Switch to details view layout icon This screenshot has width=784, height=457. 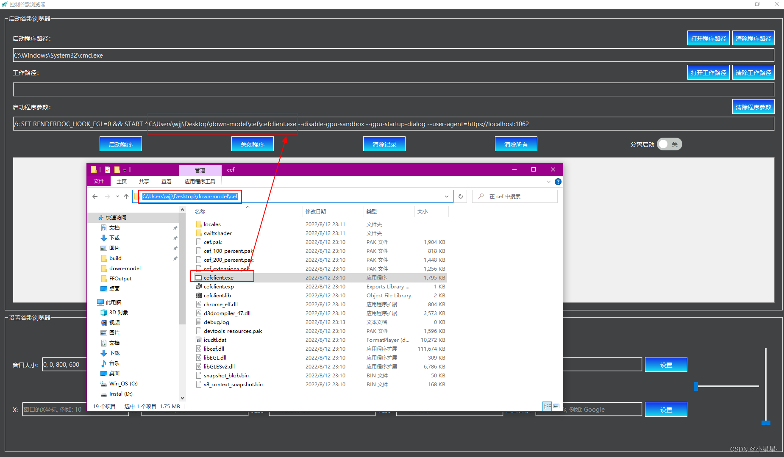[x=547, y=406]
